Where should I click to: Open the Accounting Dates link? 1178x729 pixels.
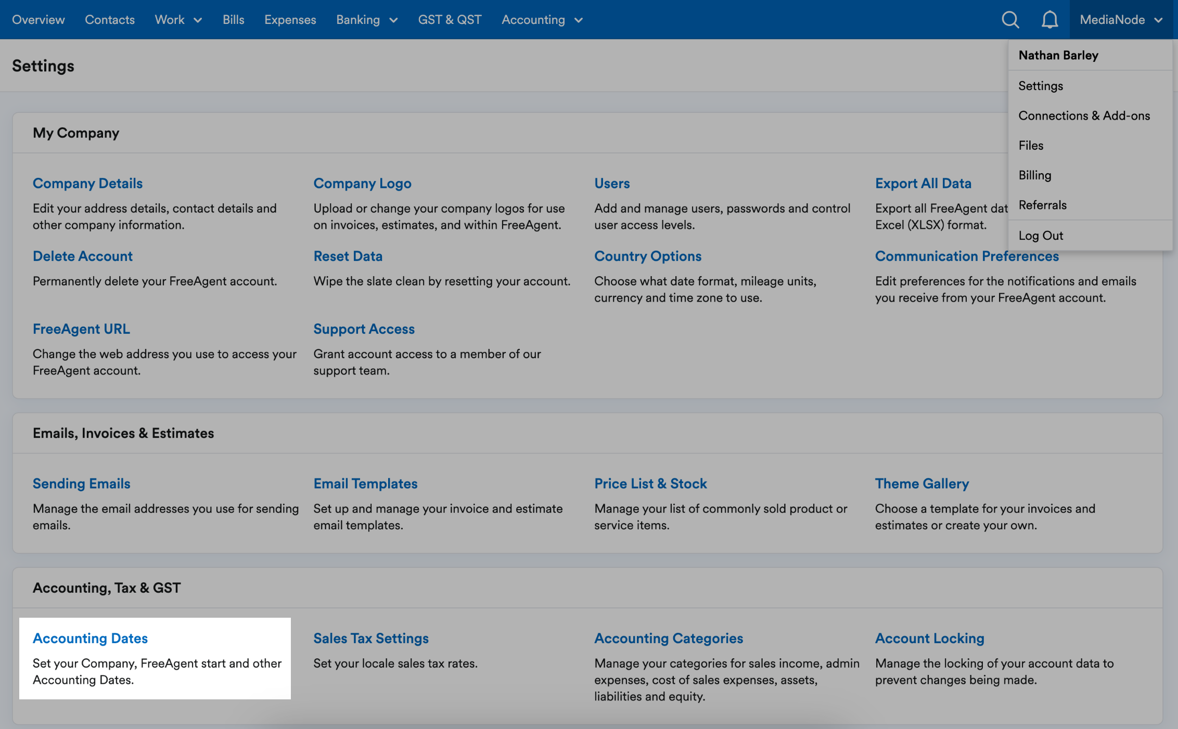point(90,638)
